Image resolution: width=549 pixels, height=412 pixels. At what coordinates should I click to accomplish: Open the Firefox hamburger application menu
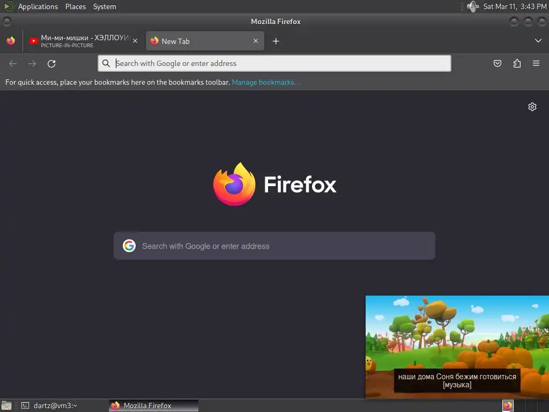point(536,63)
